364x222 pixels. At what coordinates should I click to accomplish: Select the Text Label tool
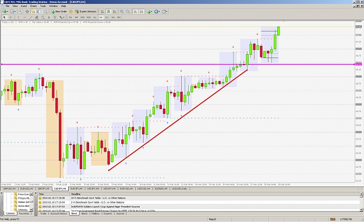point(55,17)
